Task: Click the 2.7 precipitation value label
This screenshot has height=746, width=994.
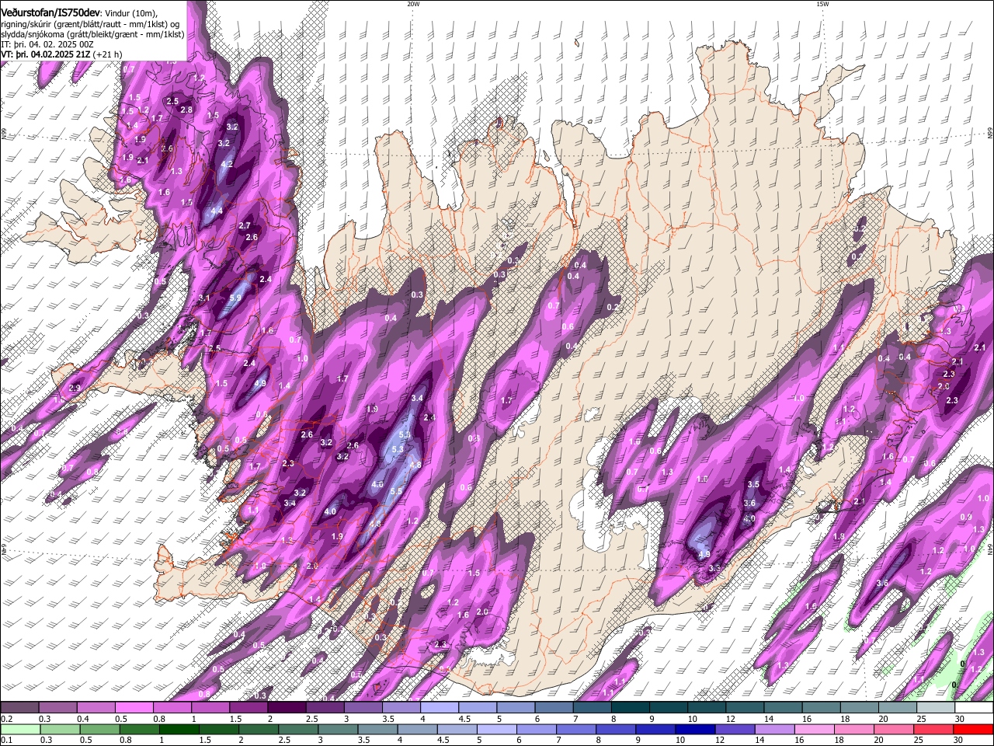Action: (244, 226)
